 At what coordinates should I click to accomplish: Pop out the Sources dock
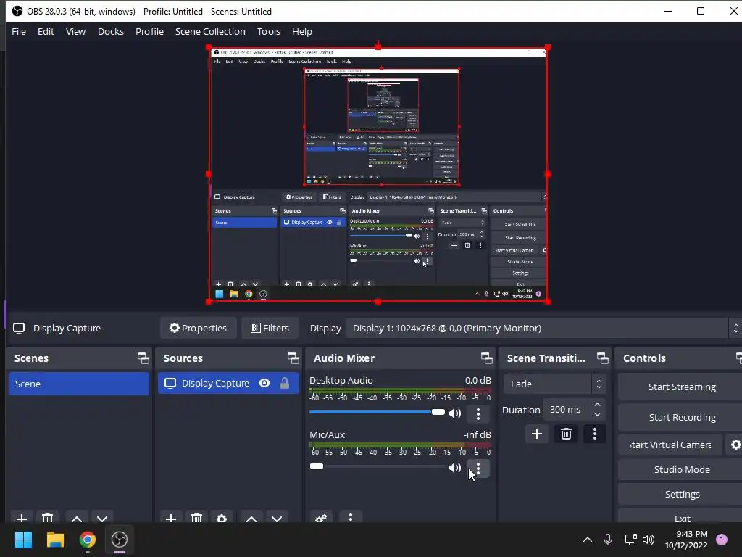pos(293,358)
